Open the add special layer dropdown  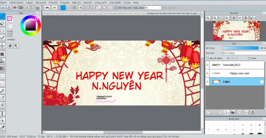click(227, 112)
